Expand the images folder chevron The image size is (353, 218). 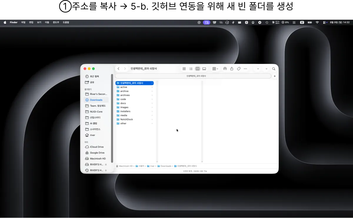152,107
